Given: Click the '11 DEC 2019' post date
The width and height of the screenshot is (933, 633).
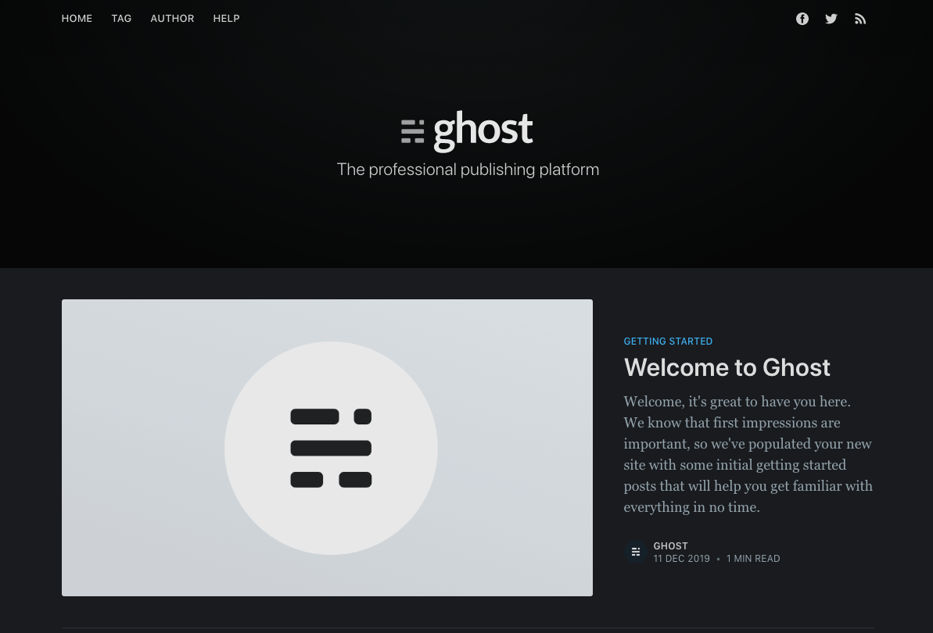Looking at the screenshot, I should pyautogui.click(x=681, y=558).
